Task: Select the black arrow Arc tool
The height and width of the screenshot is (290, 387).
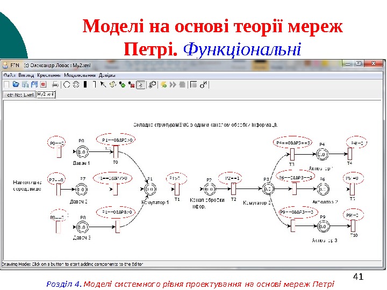Action: pos(103,85)
